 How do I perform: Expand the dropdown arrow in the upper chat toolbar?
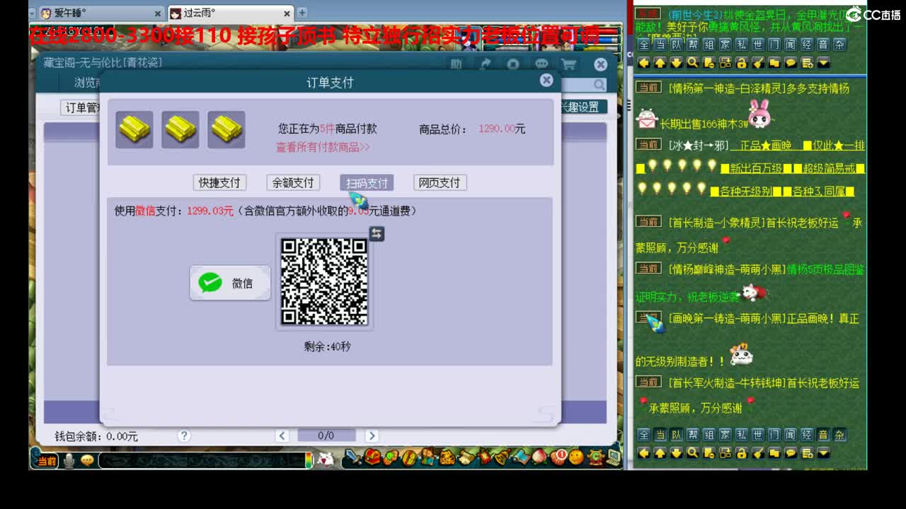point(823,62)
